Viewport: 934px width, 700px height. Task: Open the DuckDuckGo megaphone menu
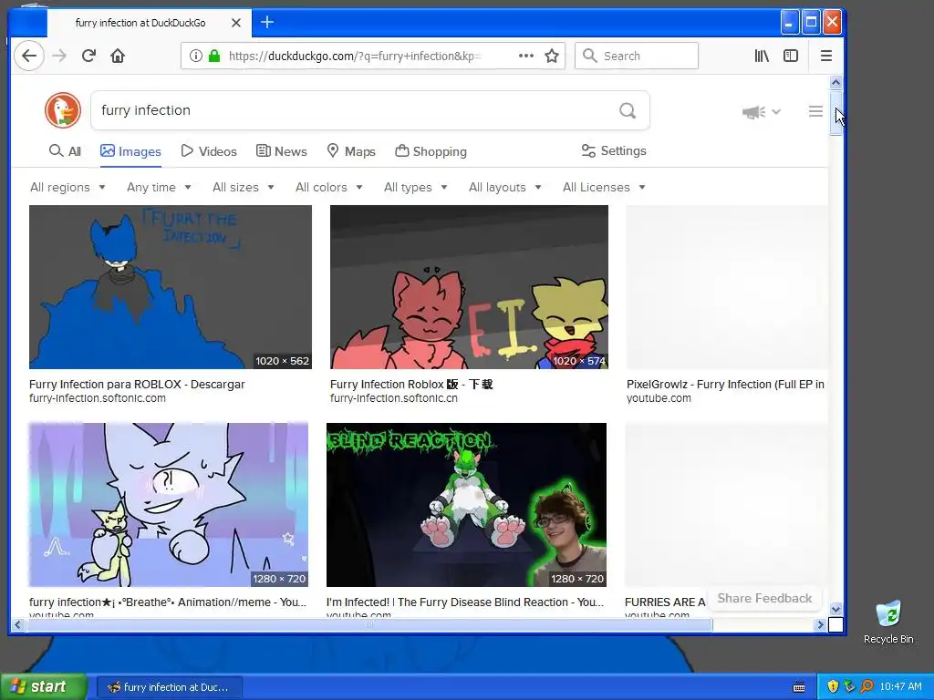[761, 111]
